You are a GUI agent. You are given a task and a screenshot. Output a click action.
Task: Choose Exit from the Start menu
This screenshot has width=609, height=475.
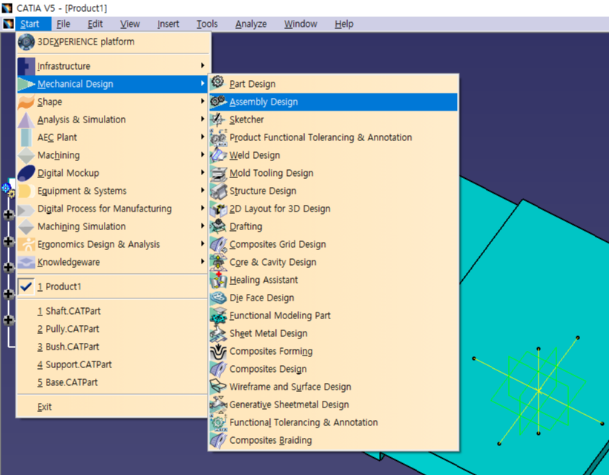click(x=113, y=407)
